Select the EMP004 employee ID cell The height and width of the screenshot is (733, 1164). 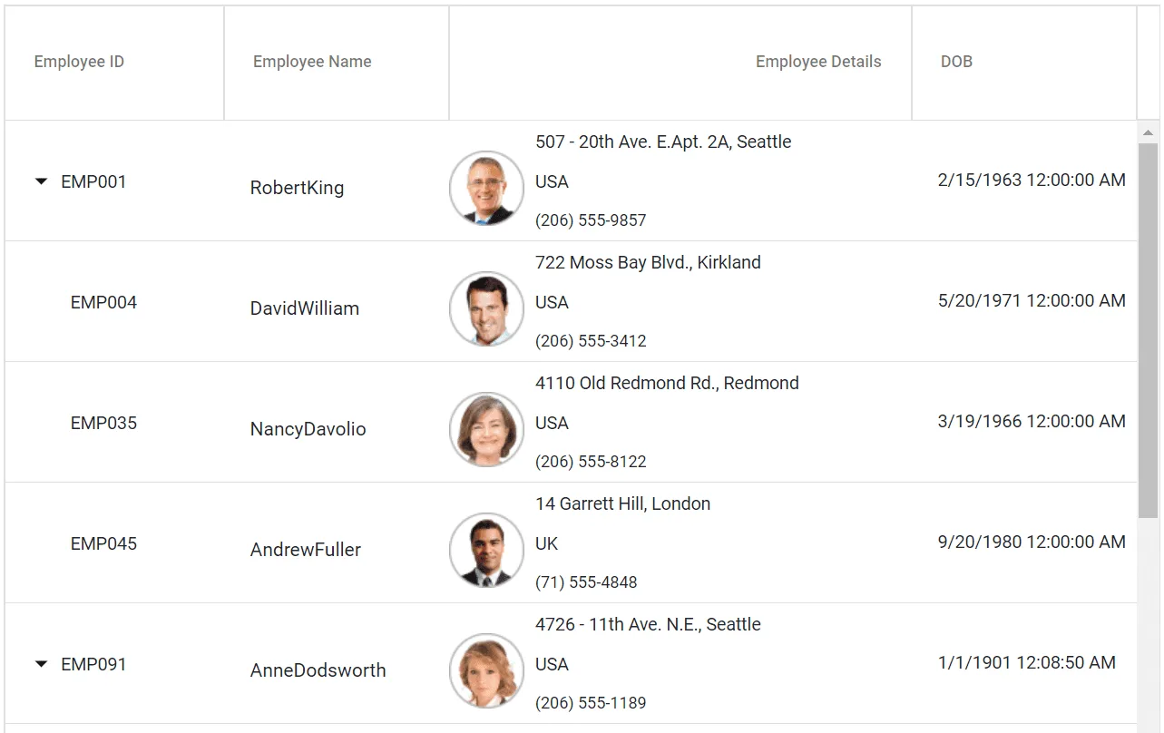pos(103,302)
